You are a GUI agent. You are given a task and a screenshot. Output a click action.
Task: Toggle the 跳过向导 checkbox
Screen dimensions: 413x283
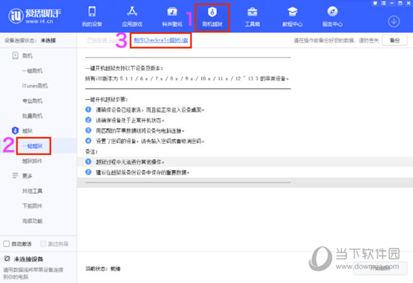[43, 244]
